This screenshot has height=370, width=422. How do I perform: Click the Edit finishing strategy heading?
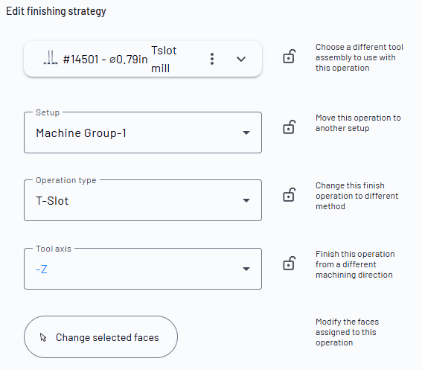point(56,11)
